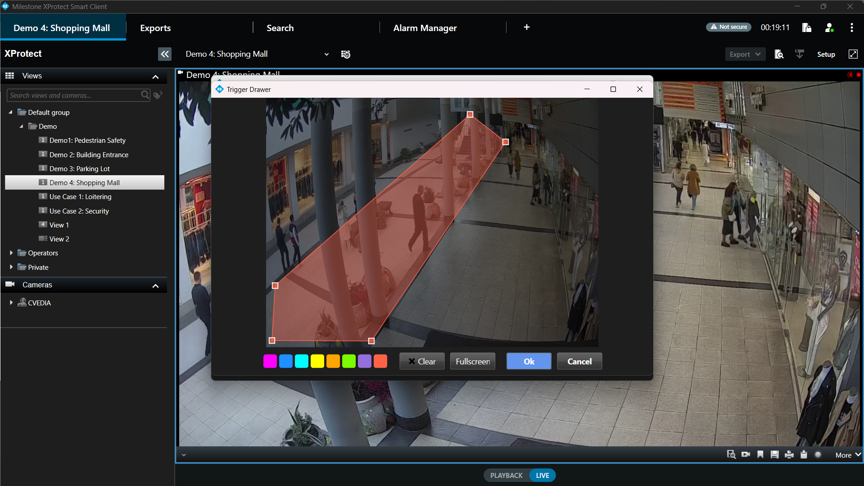Image resolution: width=864 pixels, height=486 pixels.
Task: Click Ok in Trigger Drawer
Action: (529, 361)
